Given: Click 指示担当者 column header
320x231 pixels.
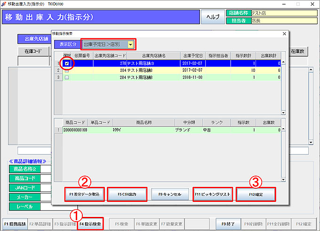Looking at the screenshot, I should tap(218, 56).
